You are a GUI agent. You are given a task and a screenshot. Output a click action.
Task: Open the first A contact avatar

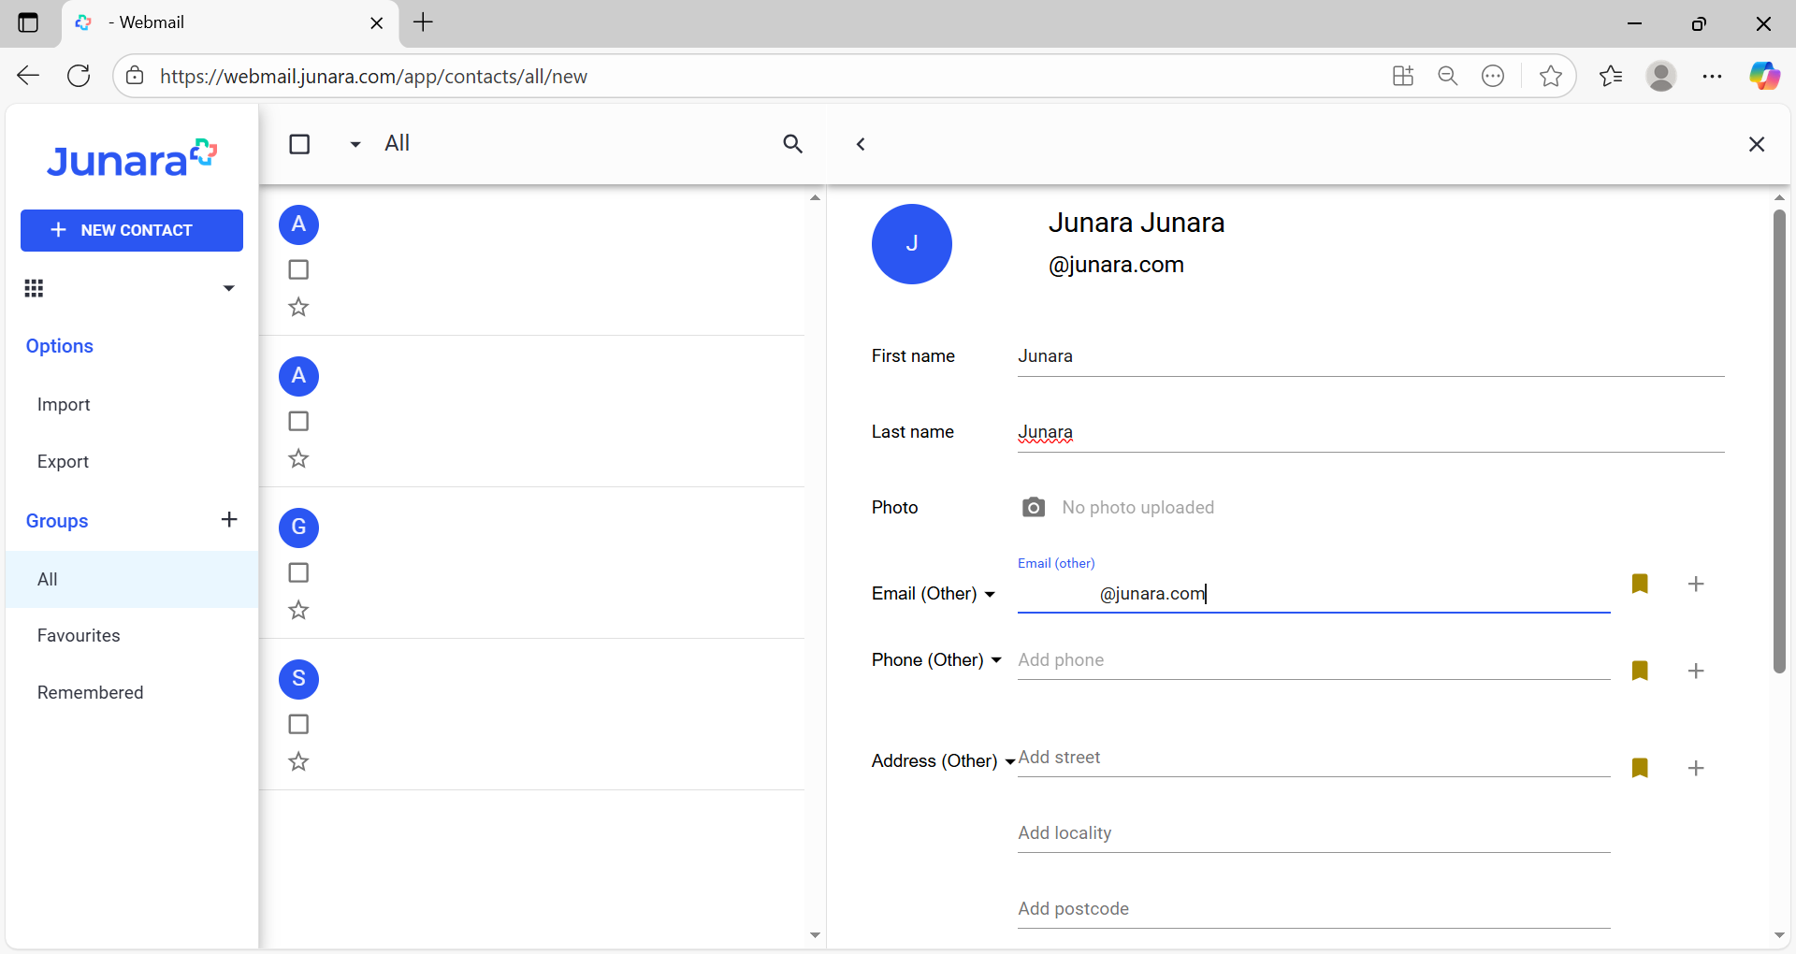(x=299, y=224)
